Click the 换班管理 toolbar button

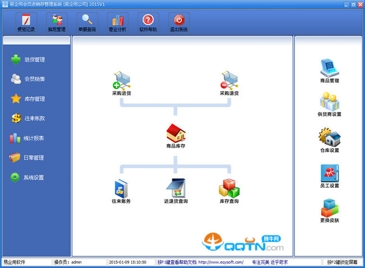coord(57,22)
